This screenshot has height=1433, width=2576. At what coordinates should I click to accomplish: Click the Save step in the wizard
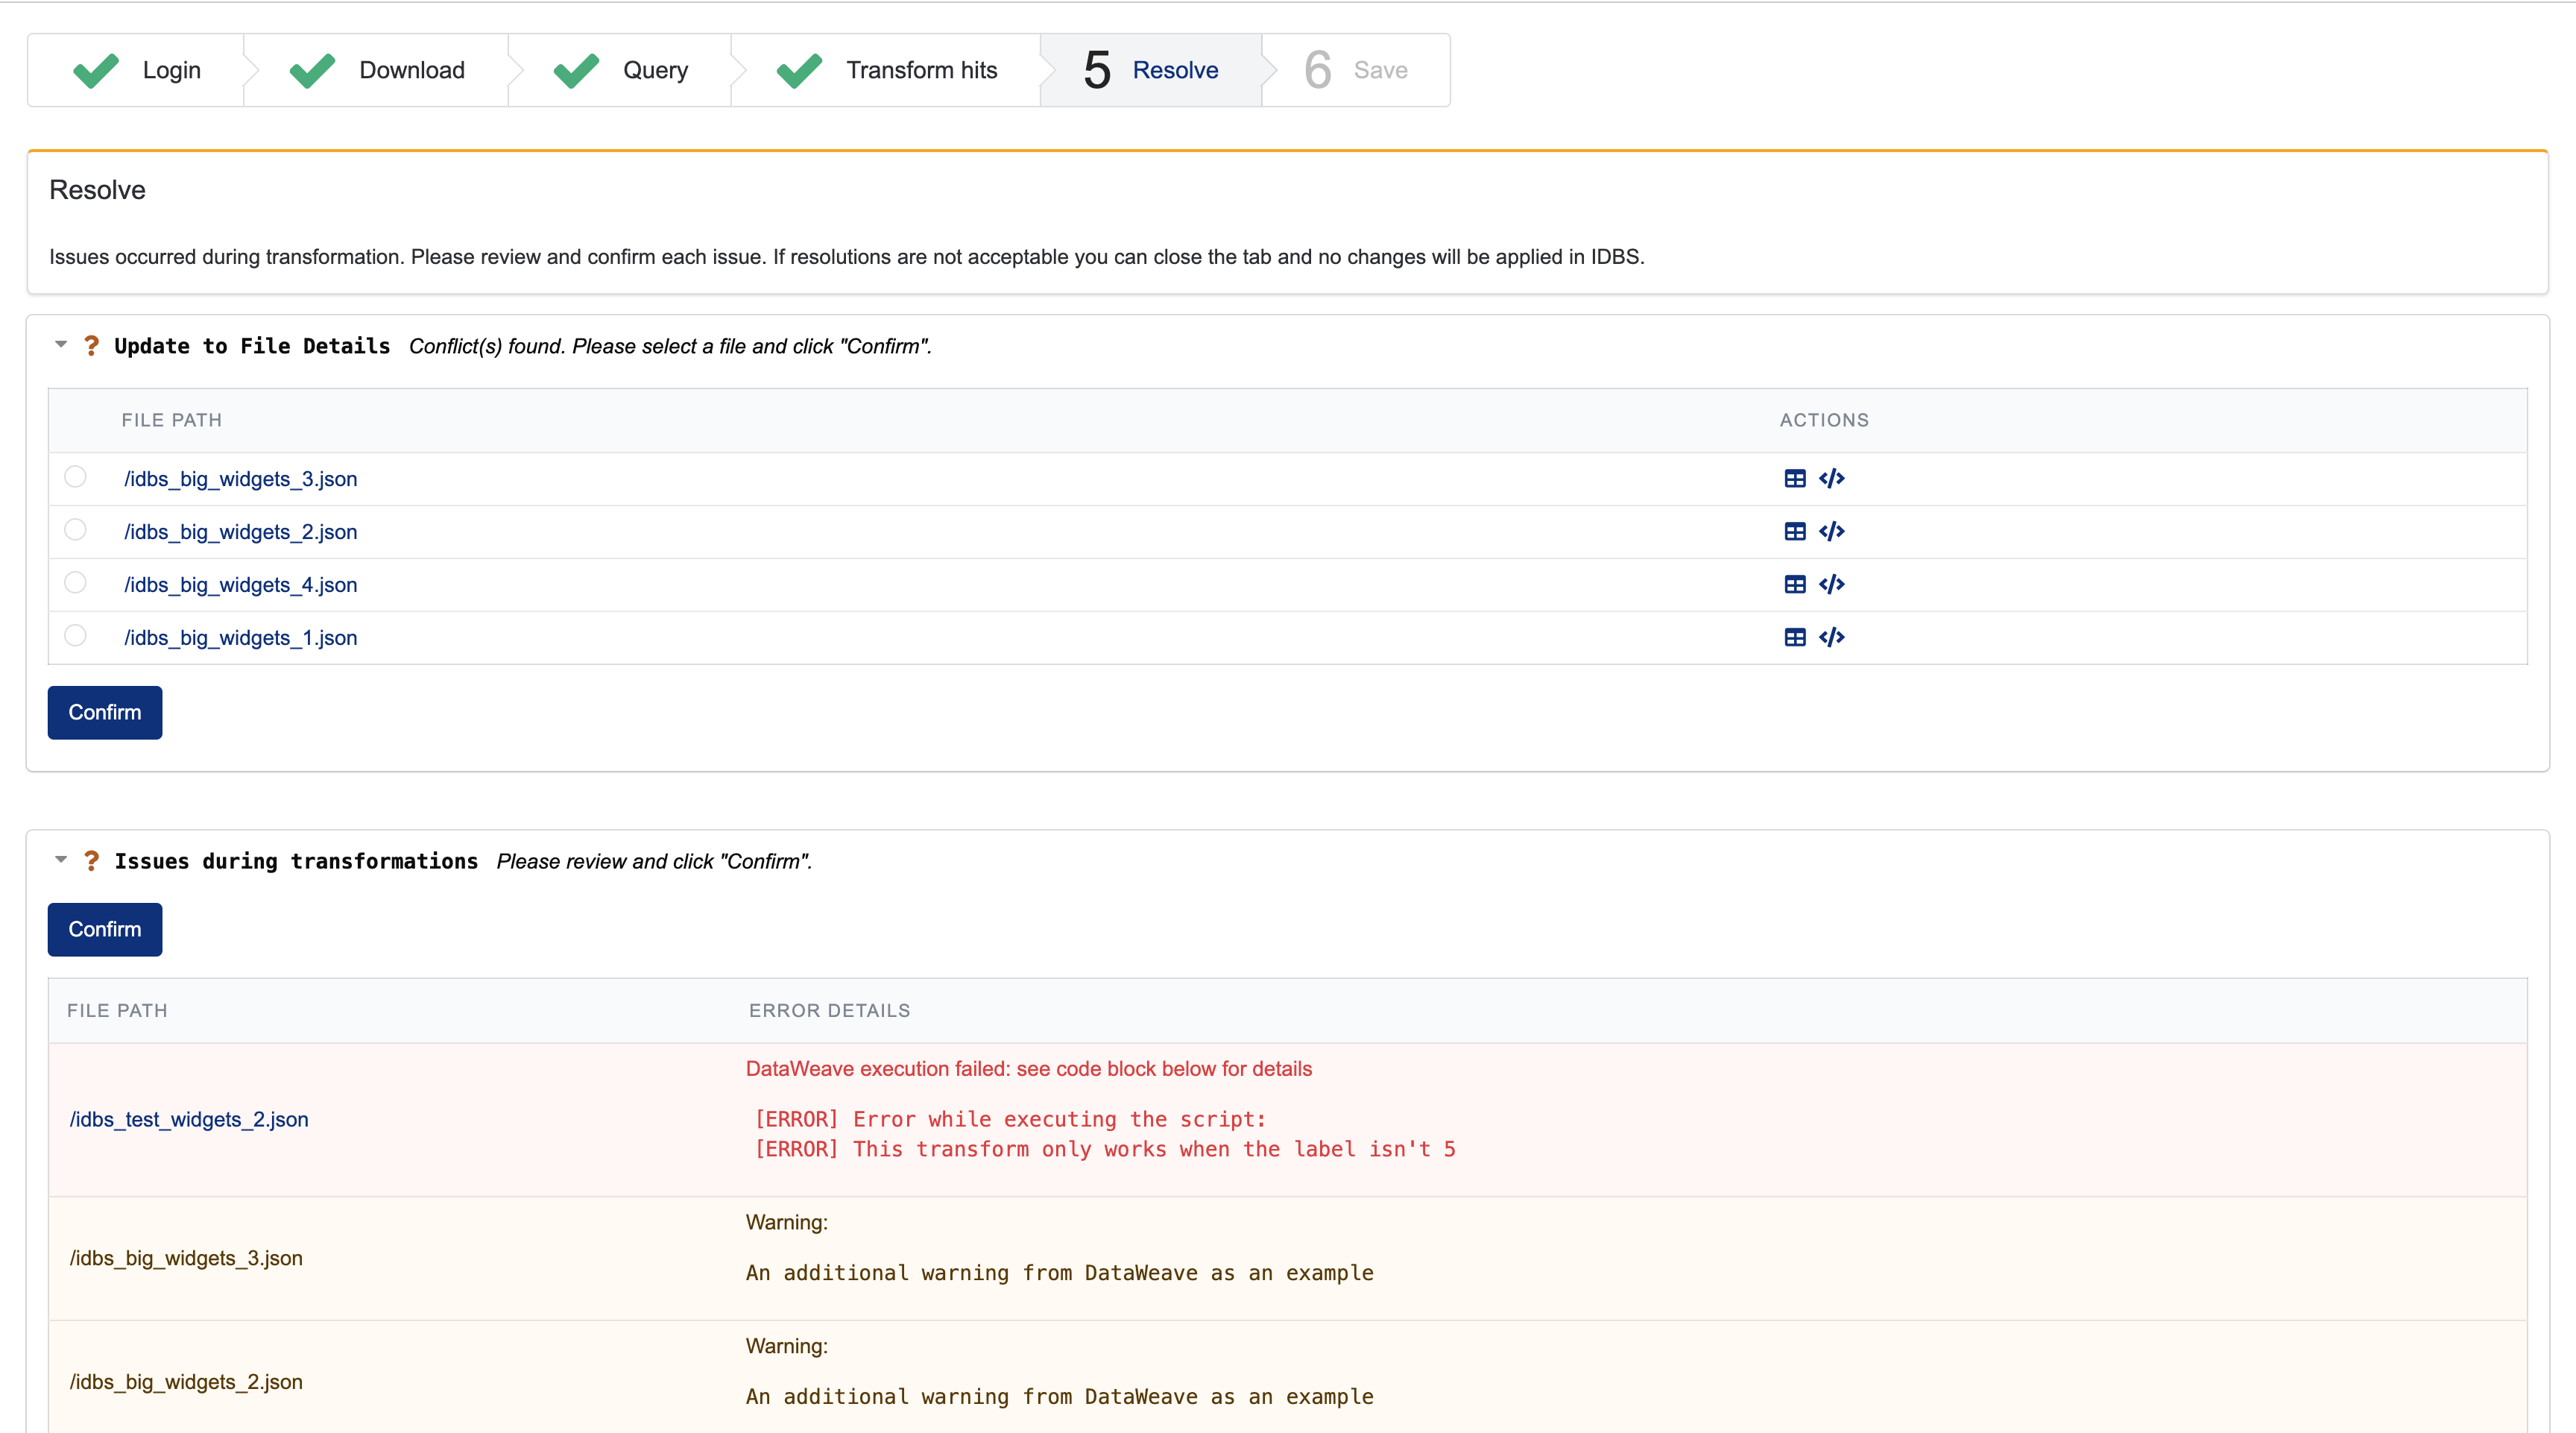coord(1356,70)
